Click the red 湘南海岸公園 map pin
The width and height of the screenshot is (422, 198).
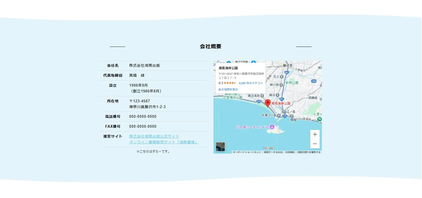pos(268,103)
